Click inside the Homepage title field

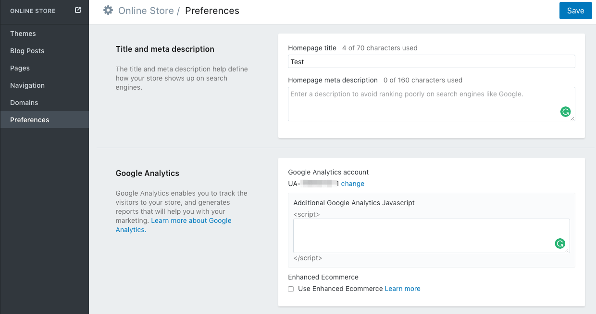(x=431, y=61)
